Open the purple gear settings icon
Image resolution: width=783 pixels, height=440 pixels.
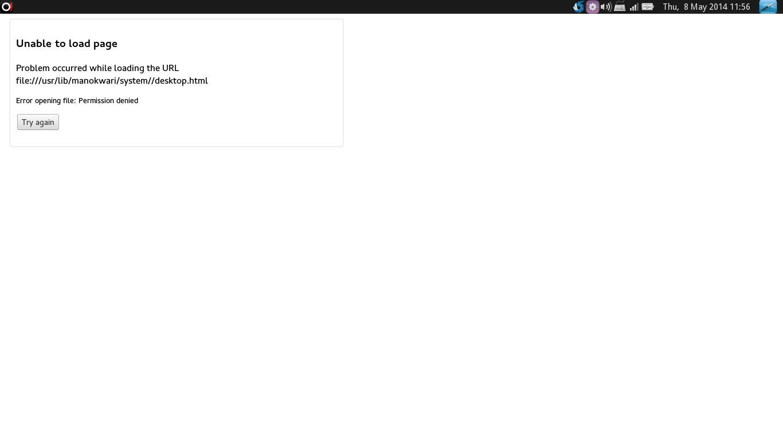click(x=593, y=7)
